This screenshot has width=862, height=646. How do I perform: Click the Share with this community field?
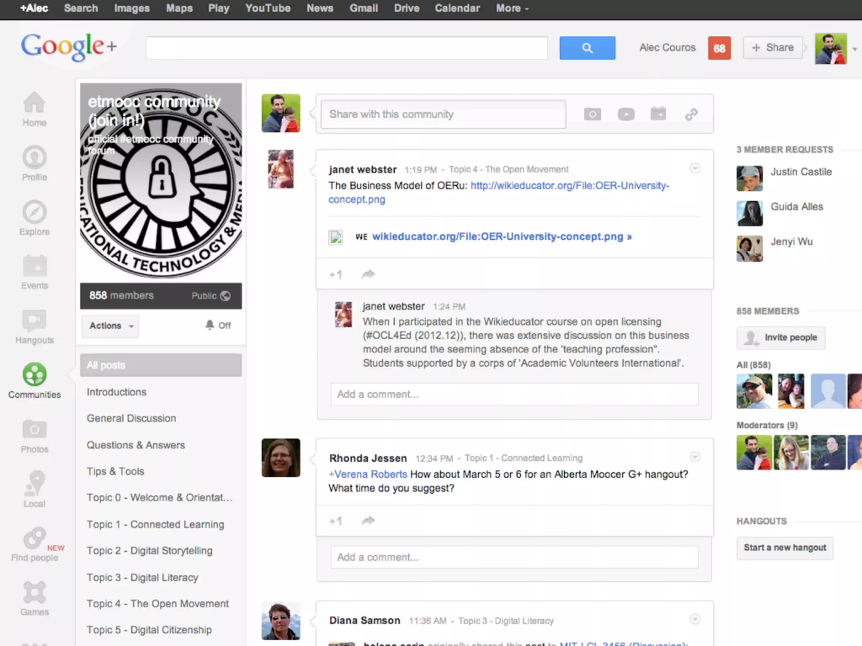(443, 114)
